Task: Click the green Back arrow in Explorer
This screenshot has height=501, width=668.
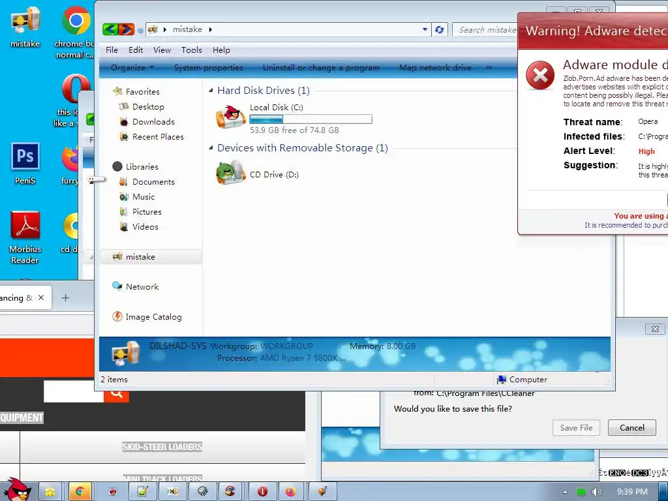Action: pyautogui.click(x=110, y=29)
